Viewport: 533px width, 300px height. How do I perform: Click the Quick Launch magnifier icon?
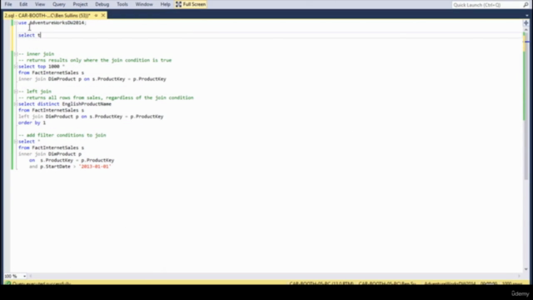point(526,5)
